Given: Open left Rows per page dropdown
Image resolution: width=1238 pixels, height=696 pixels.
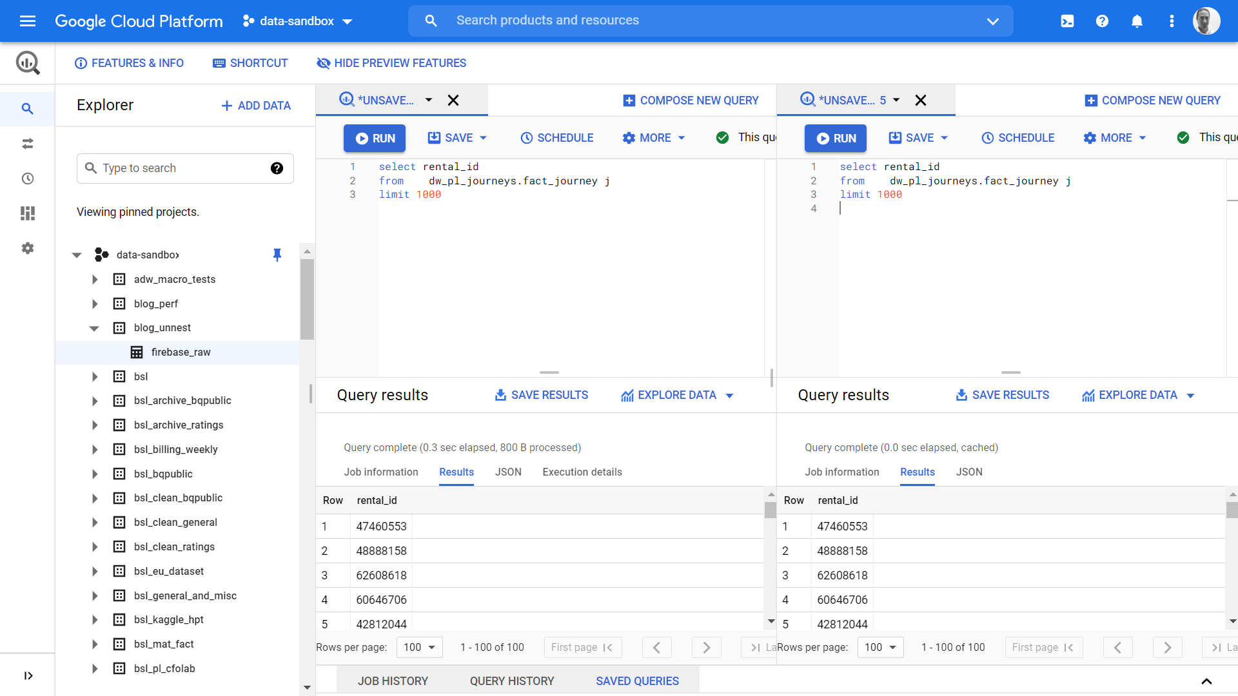Looking at the screenshot, I should (420, 647).
